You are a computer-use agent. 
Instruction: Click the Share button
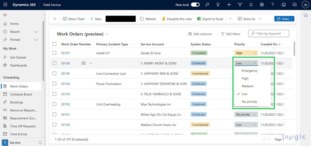click(x=284, y=19)
